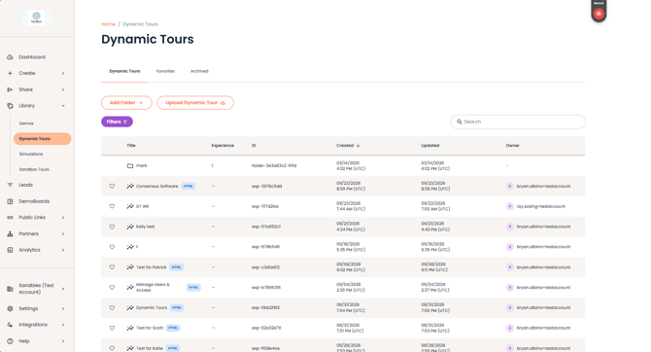Screen dimensions: 651x352
Task: Click the Help question mark icon
Action: tap(10, 340)
